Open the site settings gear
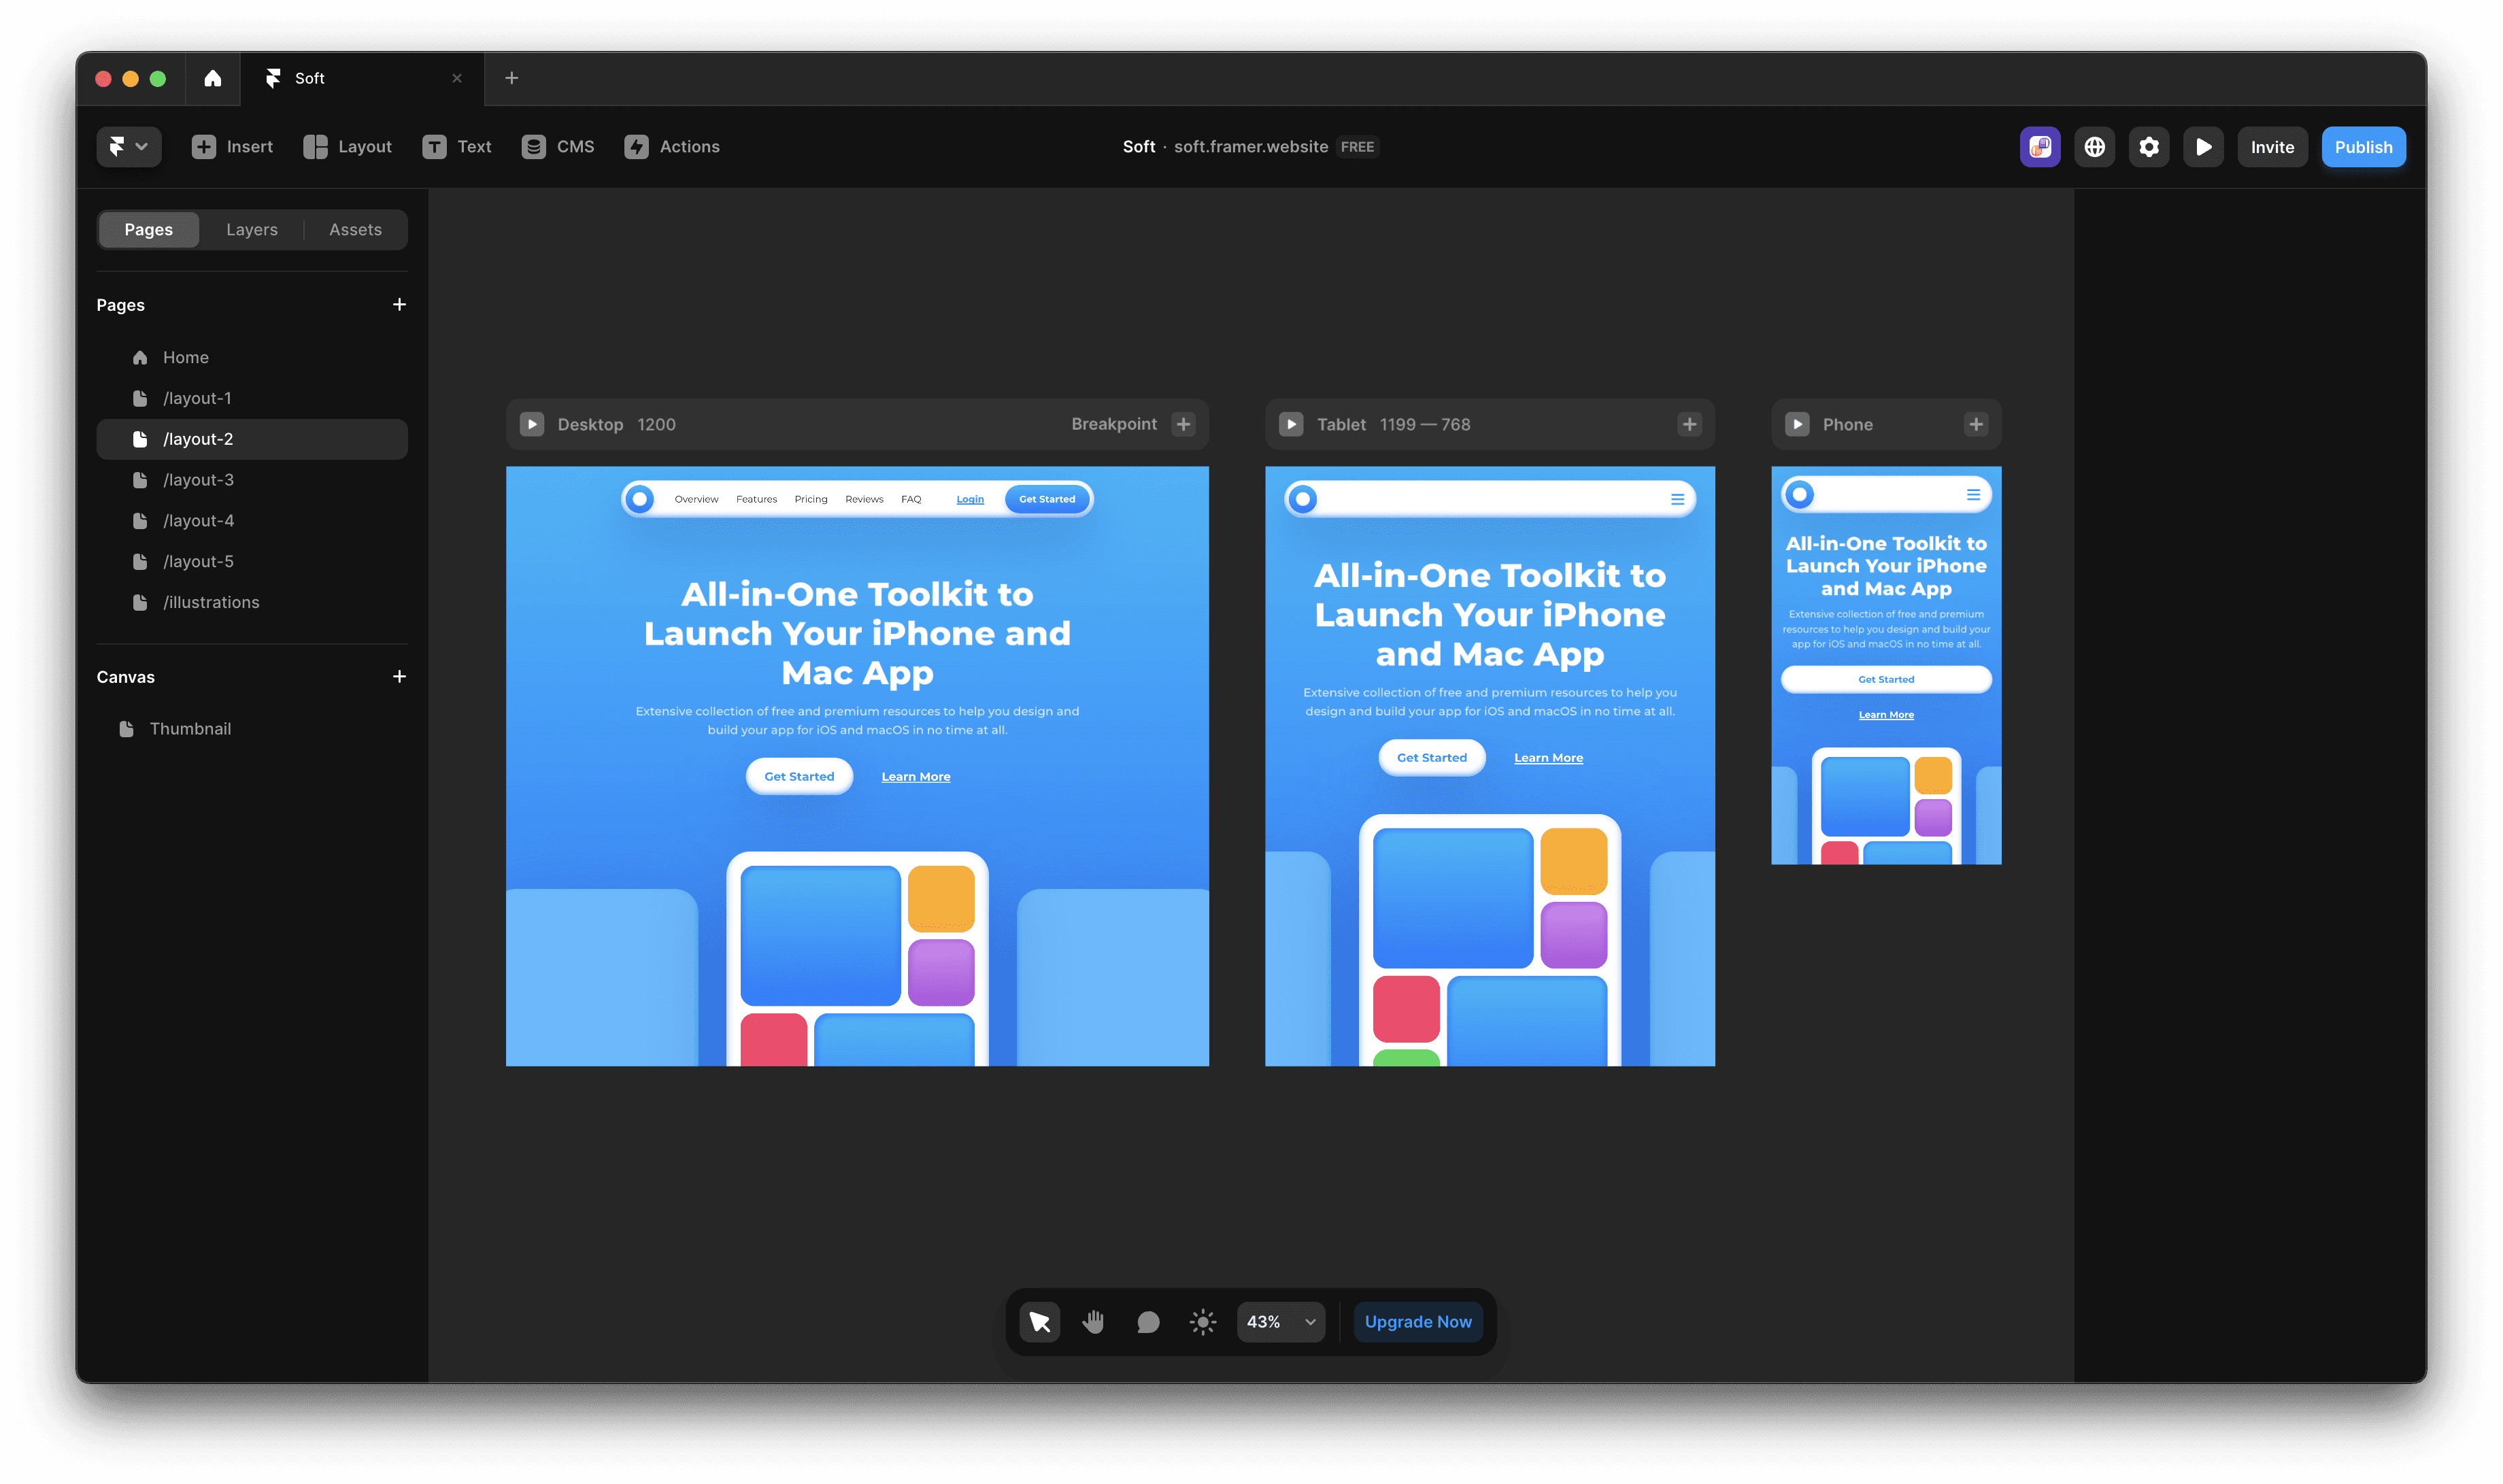 click(2148, 147)
